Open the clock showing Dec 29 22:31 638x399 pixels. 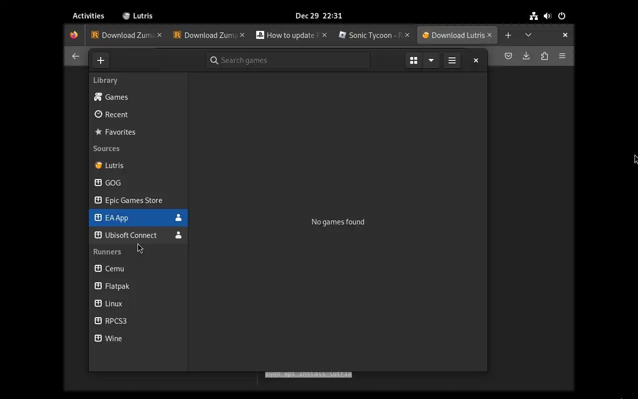[x=319, y=16]
